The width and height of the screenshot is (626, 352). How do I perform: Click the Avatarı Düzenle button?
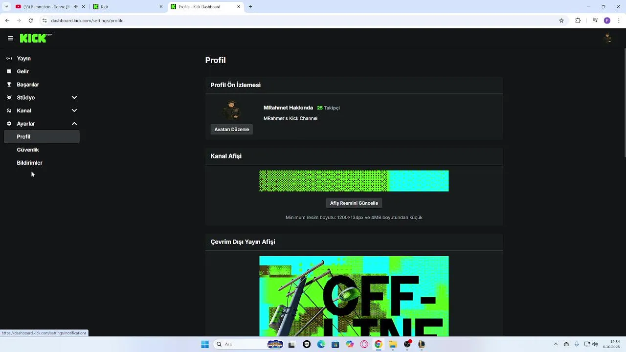pyautogui.click(x=232, y=130)
